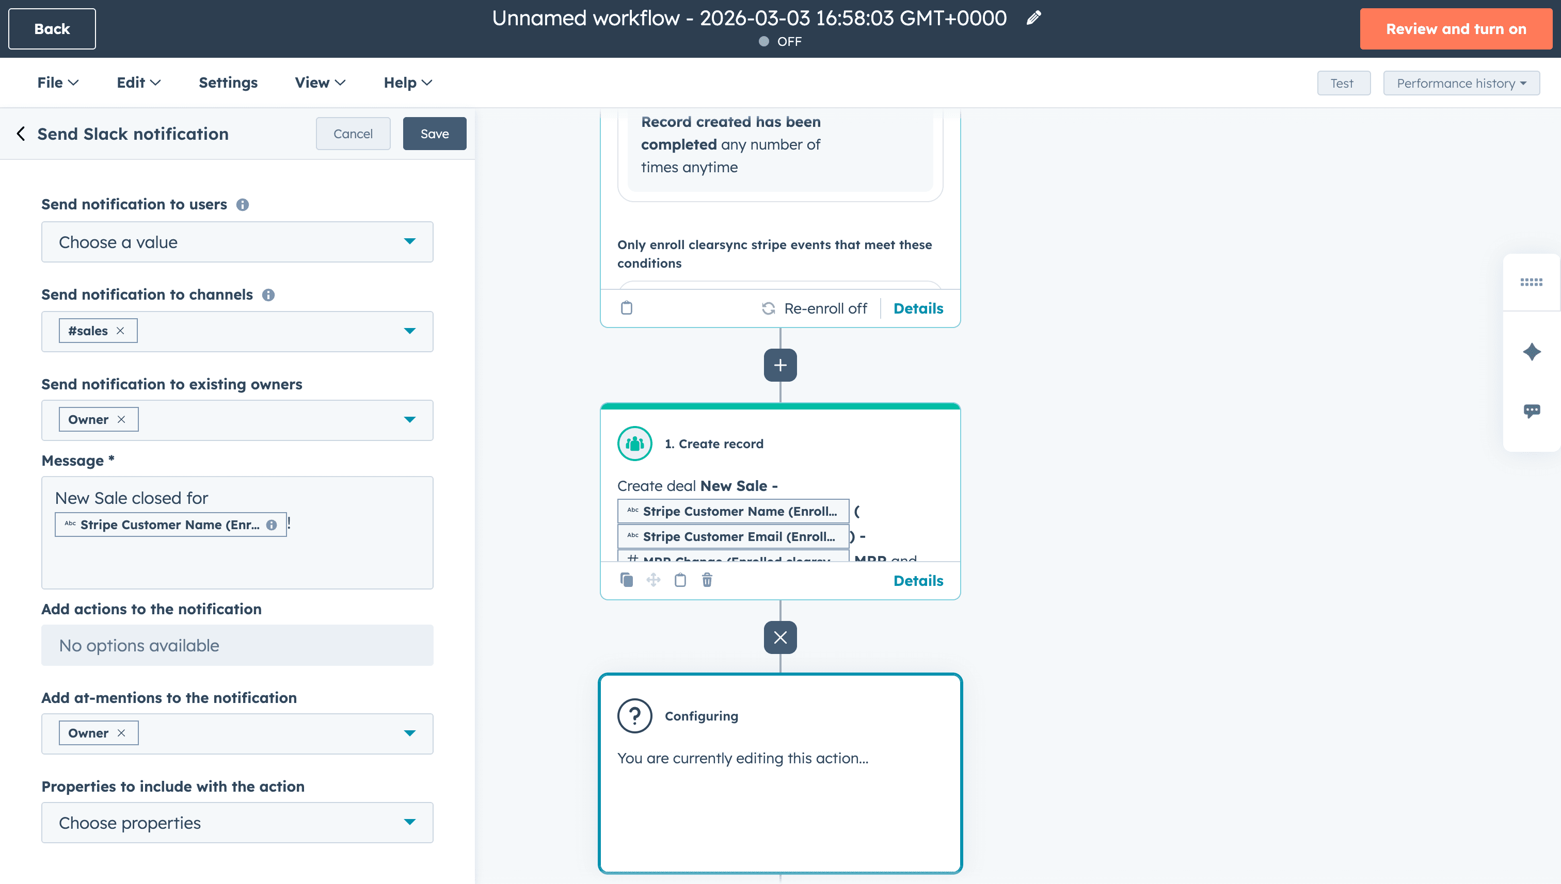This screenshot has height=884, width=1561.
Task: Click info icon next to Send notification to users
Action: click(243, 205)
